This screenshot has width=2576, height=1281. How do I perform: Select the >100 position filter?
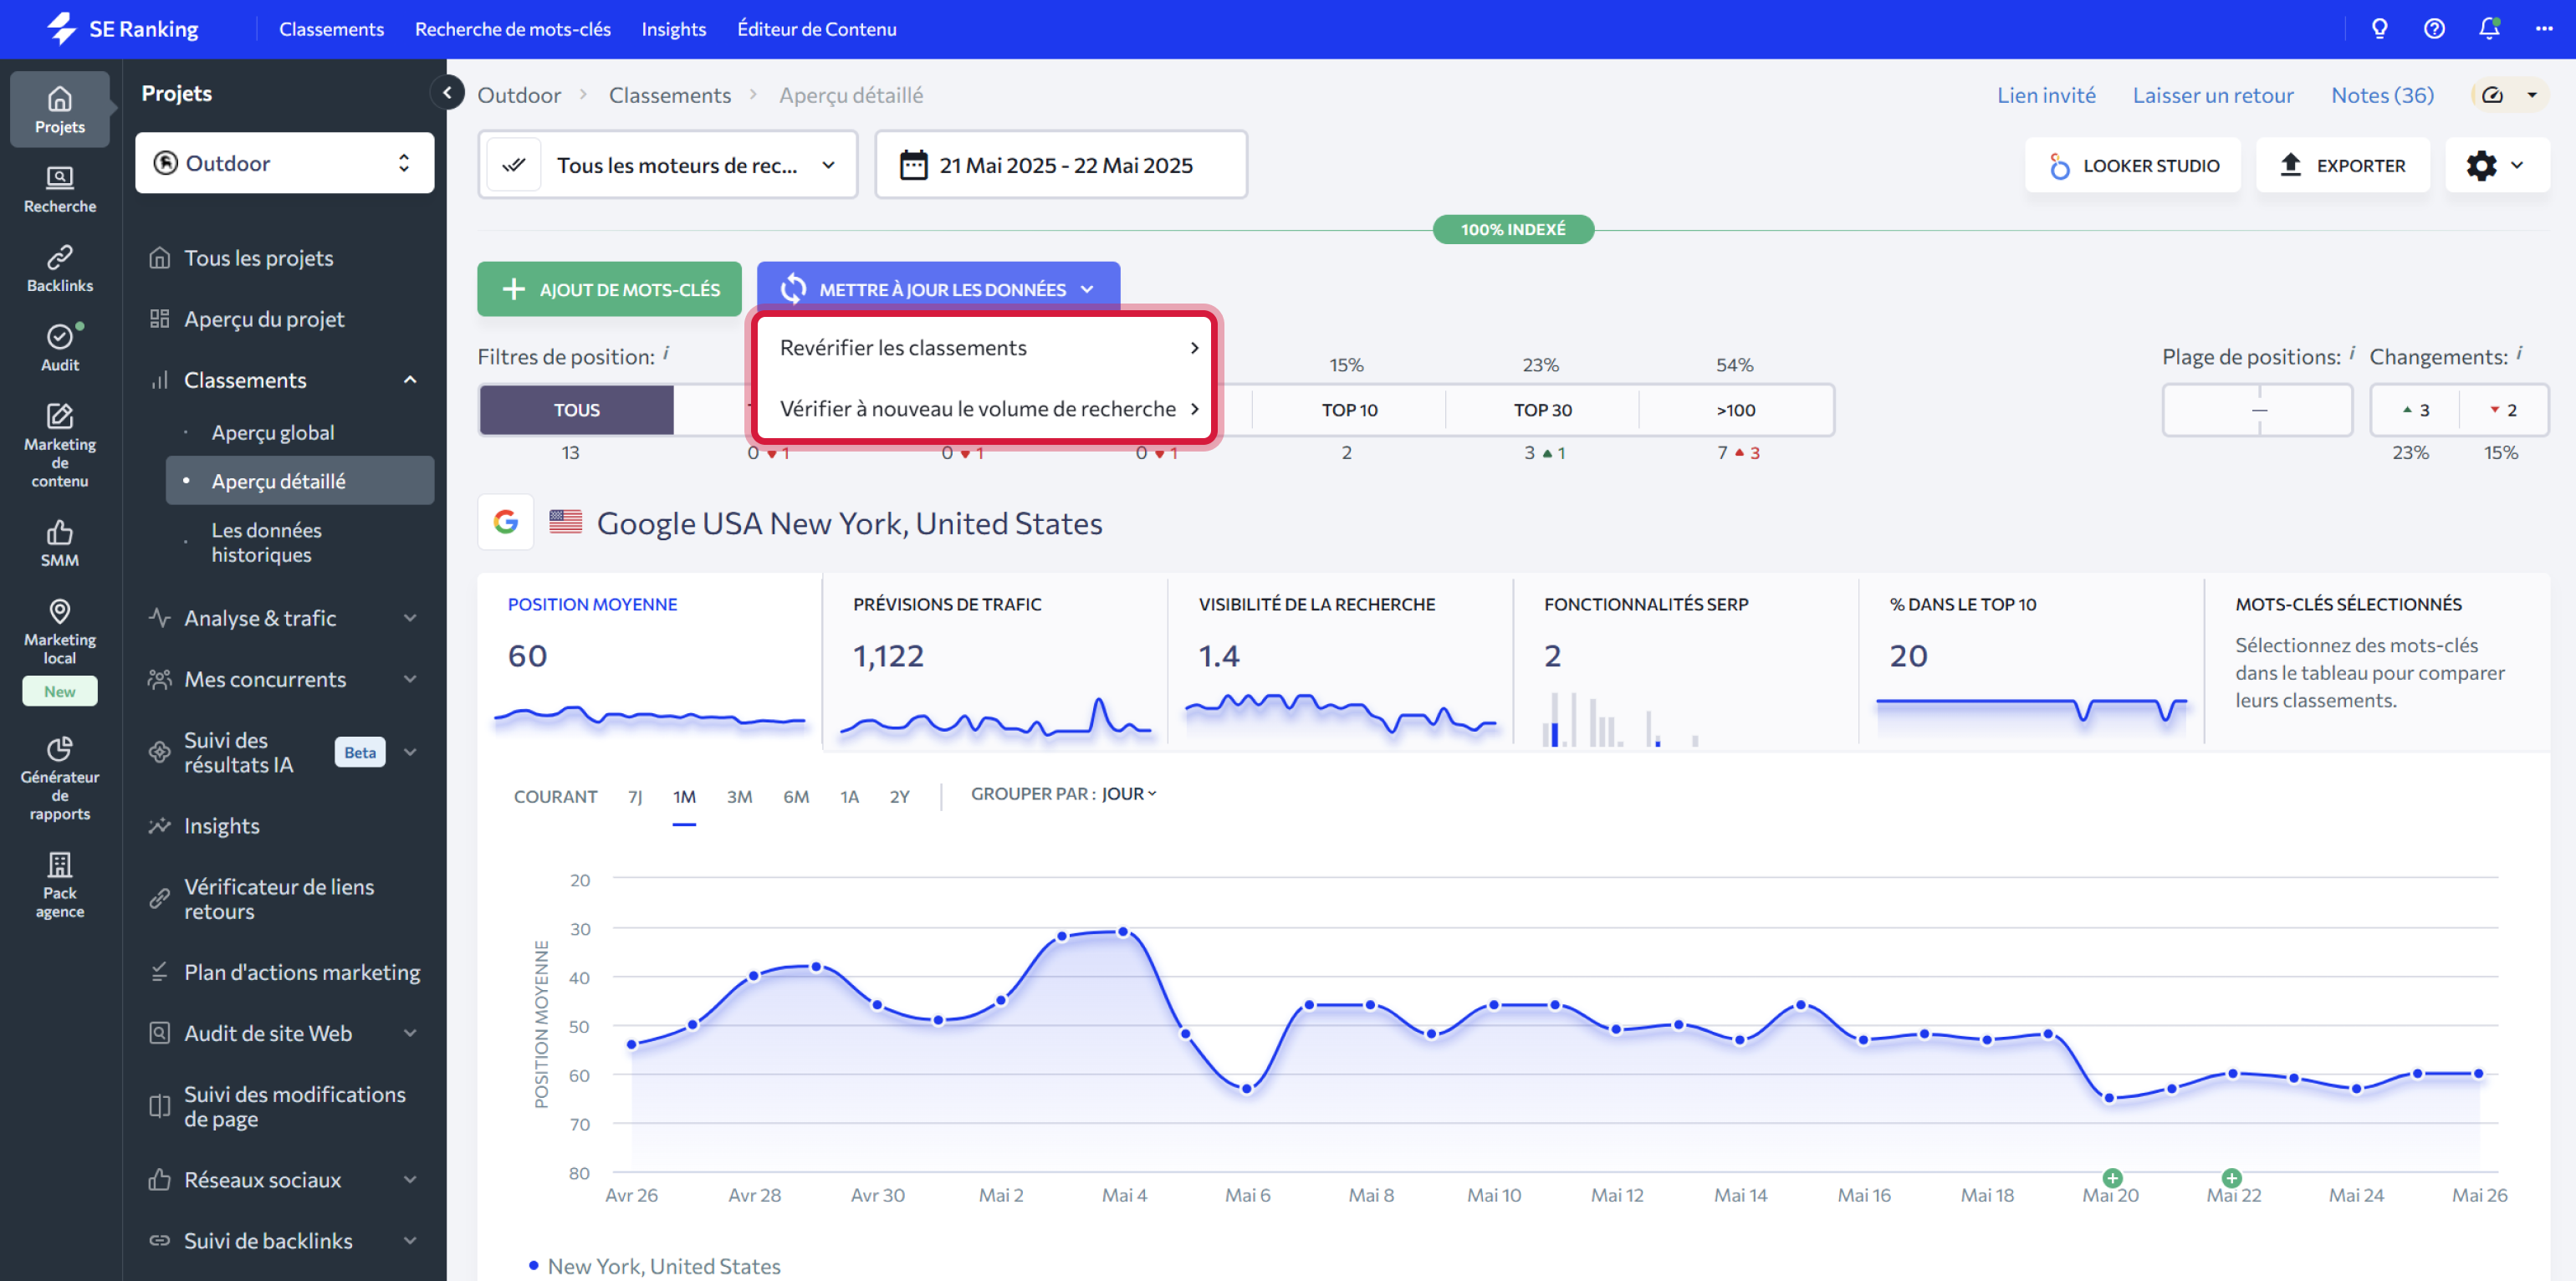[1736, 410]
